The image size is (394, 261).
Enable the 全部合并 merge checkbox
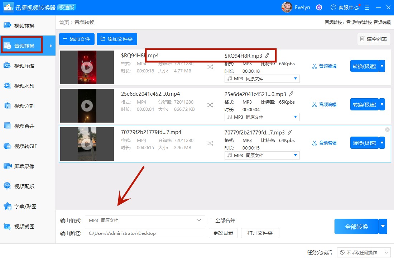(x=211, y=220)
